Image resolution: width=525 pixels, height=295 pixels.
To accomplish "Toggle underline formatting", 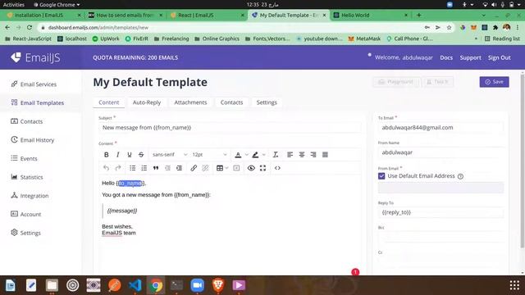I will pyautogui.click(x=130, y=155).
